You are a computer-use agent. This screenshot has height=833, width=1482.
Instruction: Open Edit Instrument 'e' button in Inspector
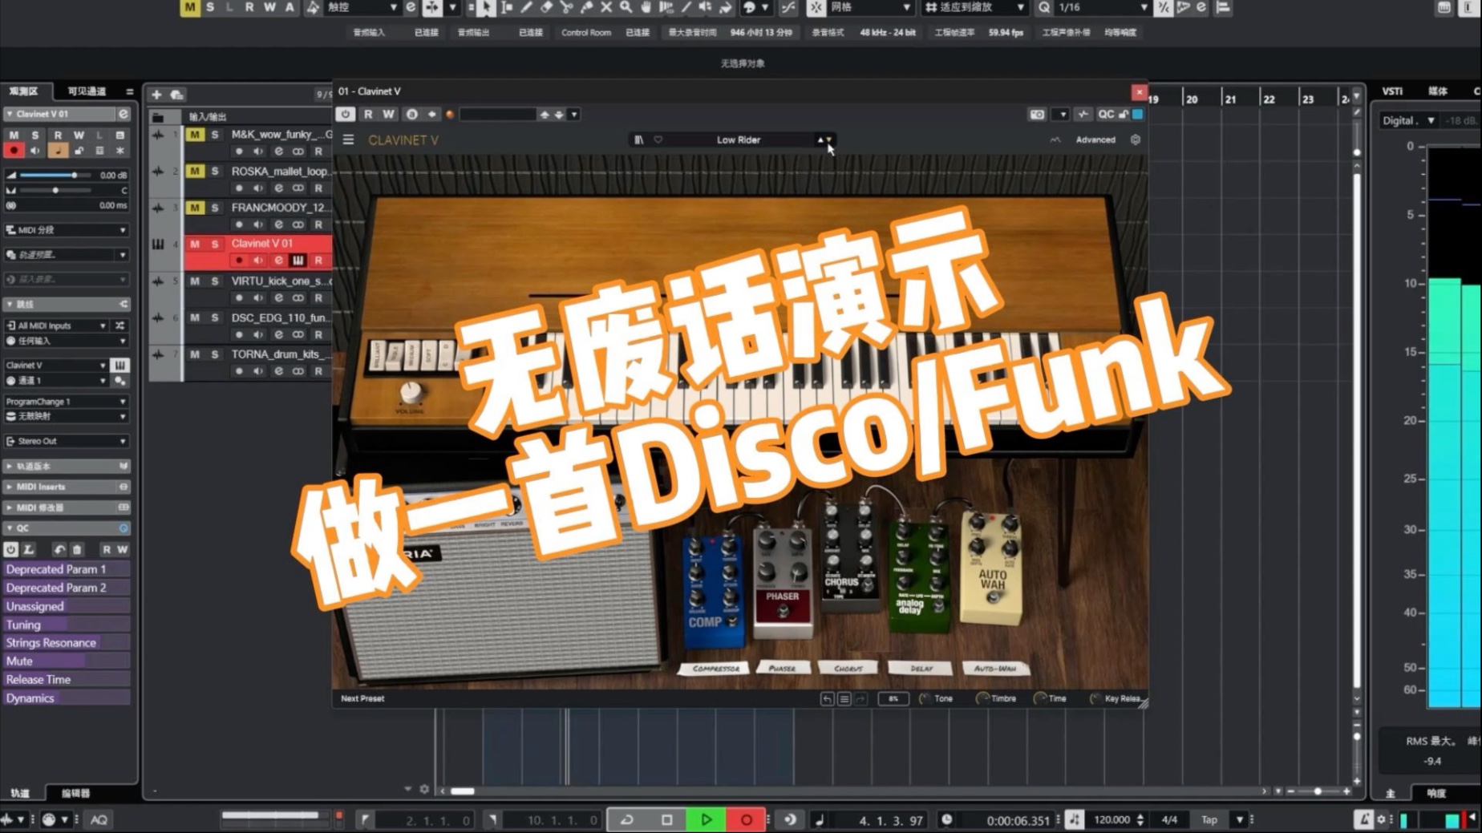123,114
